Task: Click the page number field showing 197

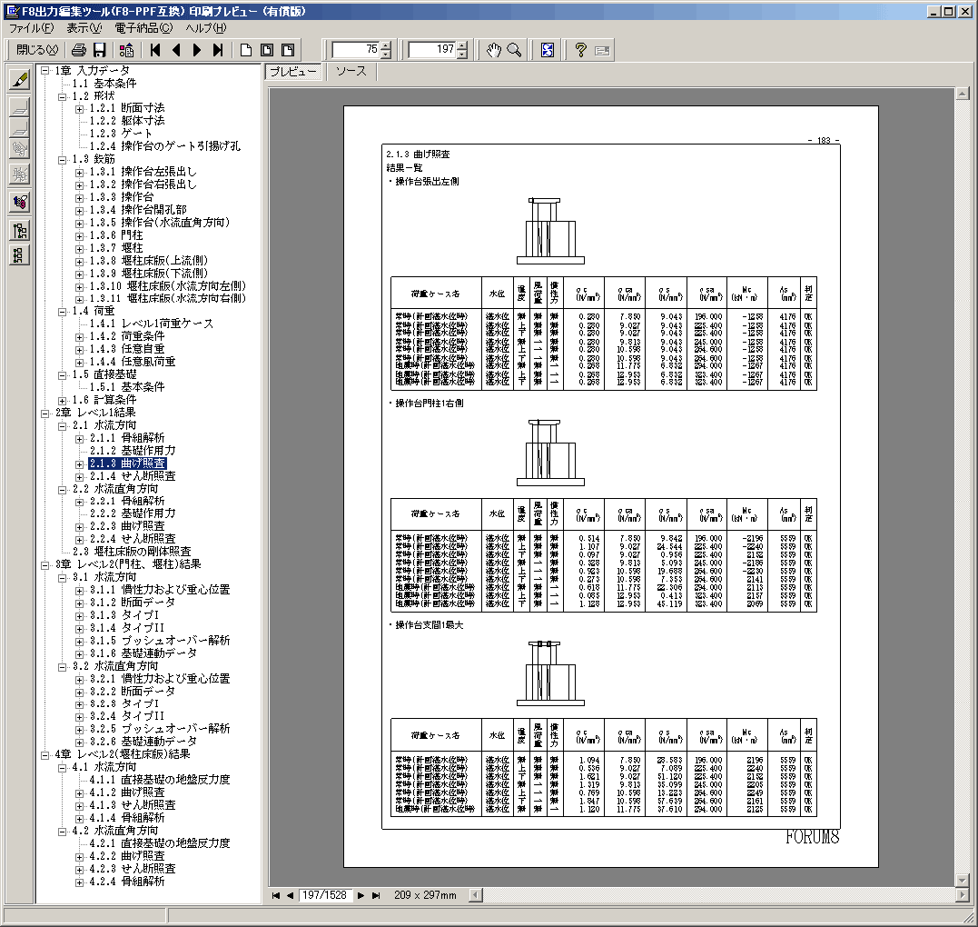Action: point(432,50)
